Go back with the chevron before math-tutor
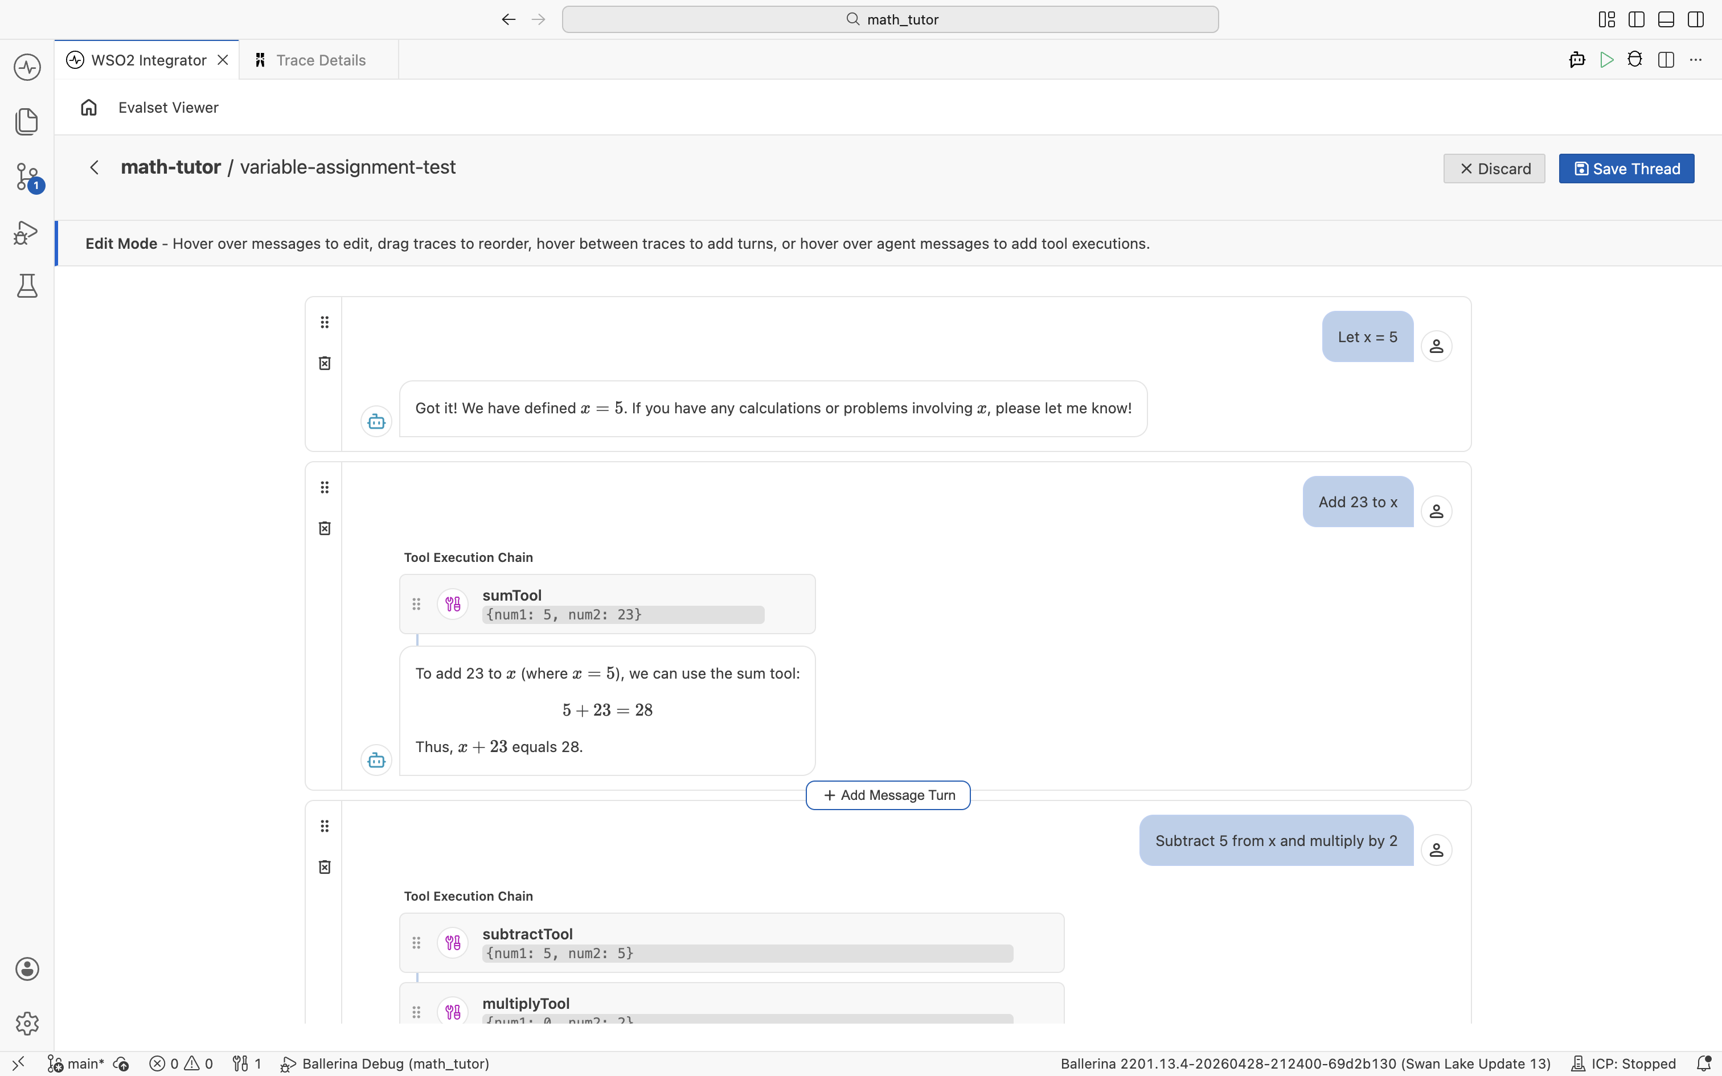Viewport: 1722px width, 1076px height. pos(94,167)
